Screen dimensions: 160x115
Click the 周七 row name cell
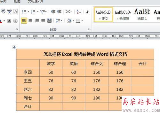(28, 98)
